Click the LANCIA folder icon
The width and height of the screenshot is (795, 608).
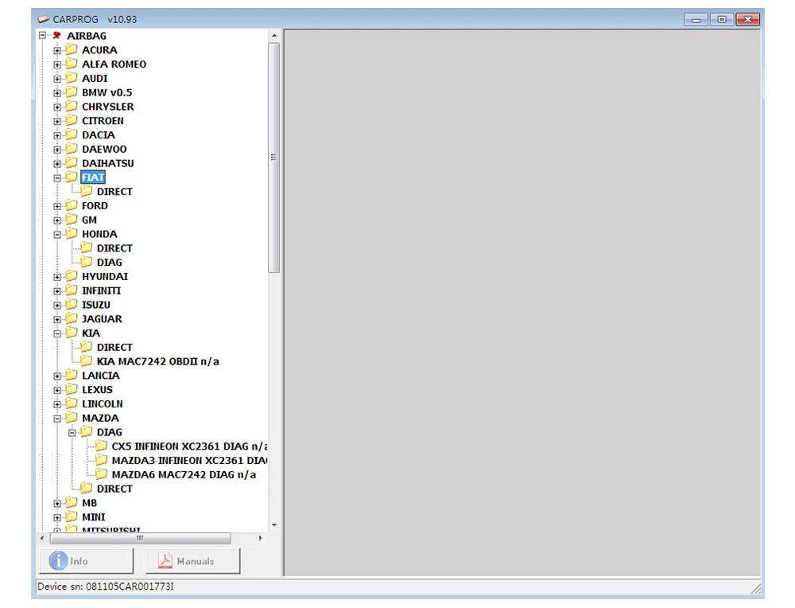click(x=72, y=375)
